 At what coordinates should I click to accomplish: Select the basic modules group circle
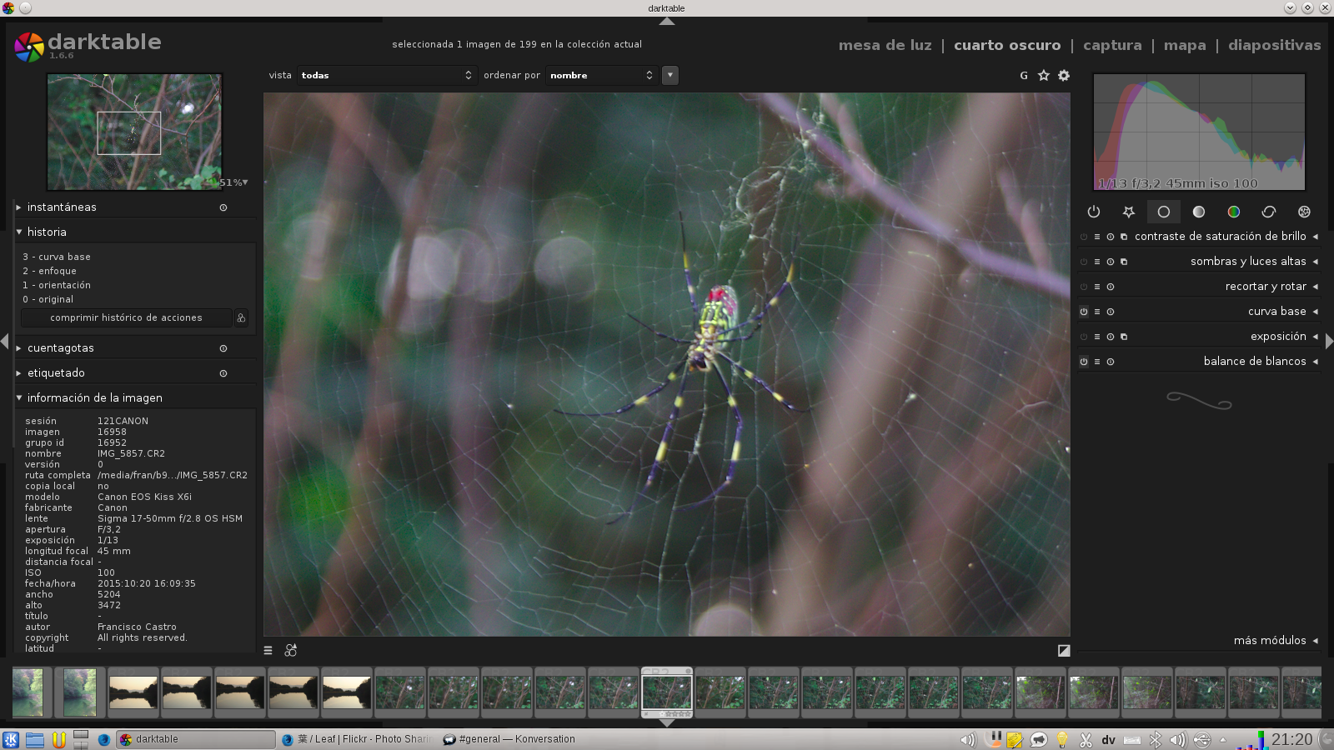tap(1164, 212)
